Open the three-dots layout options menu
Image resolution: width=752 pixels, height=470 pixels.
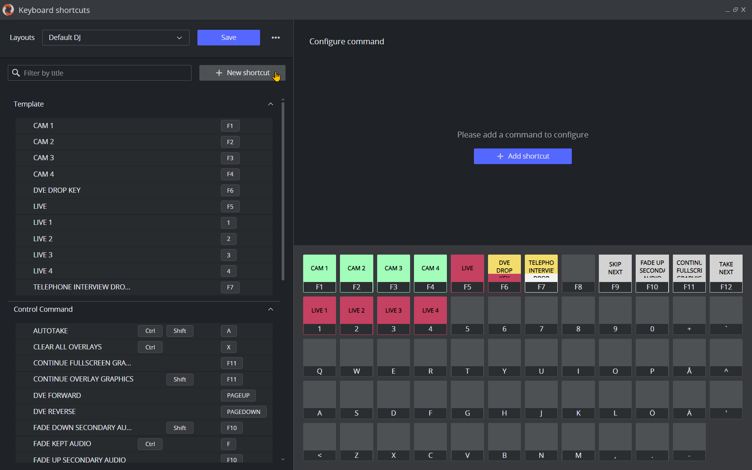tap(276, 38)
